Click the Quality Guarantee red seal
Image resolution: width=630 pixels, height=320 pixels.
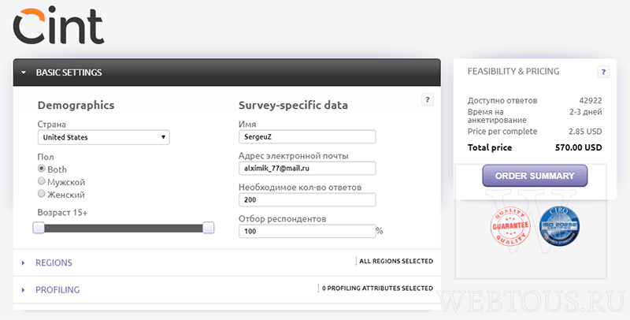point(510,226)
